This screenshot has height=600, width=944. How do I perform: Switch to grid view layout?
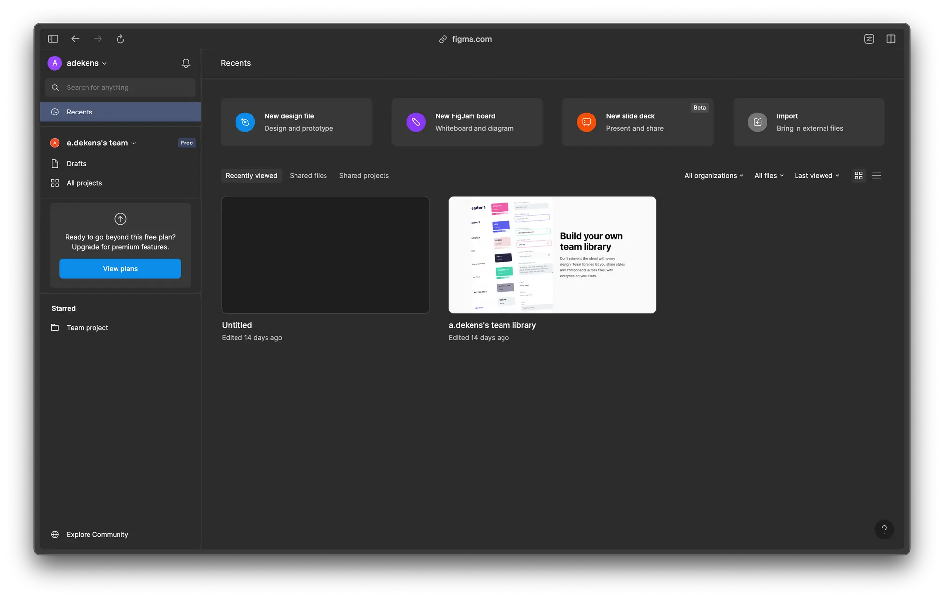859,176
